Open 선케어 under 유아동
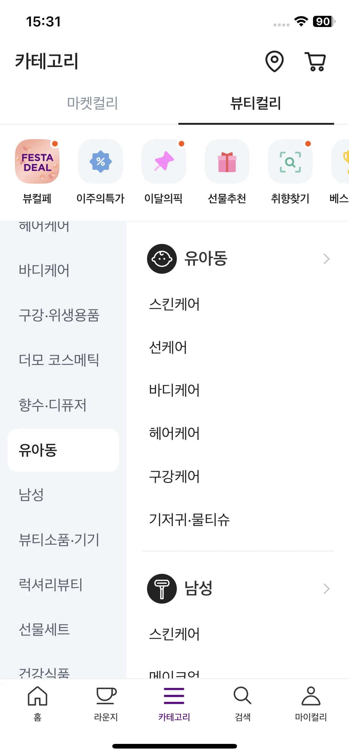349x756 pixels. click(x=168, y=347)
